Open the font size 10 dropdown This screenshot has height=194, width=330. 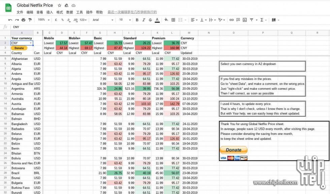pyautogui.click(x=125, y=20)
